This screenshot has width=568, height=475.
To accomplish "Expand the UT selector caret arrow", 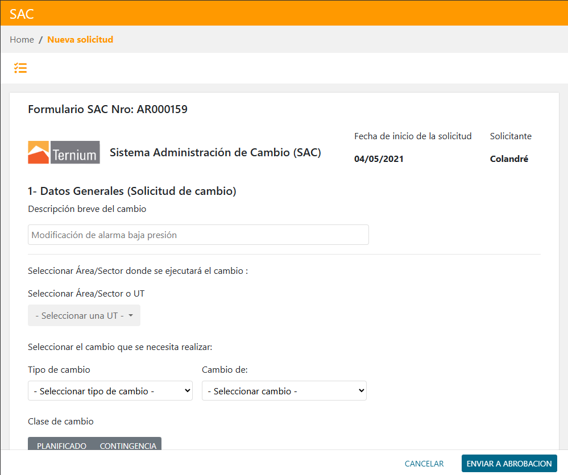I will (132, 315).
